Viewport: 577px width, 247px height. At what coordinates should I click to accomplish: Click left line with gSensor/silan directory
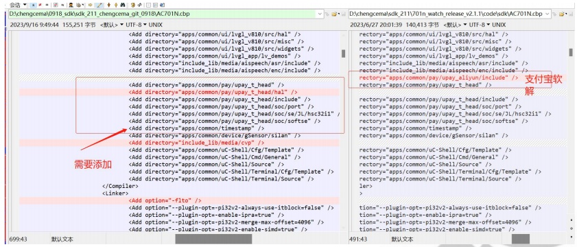(215, 135)
